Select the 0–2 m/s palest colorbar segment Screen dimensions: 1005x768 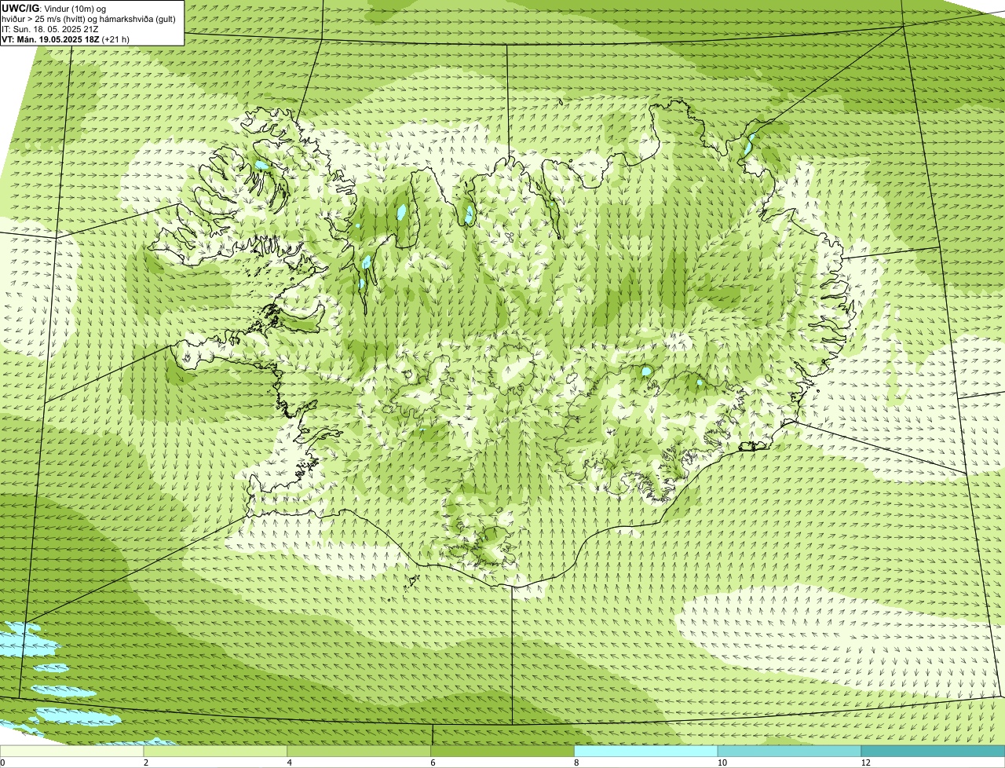(72, 751)
